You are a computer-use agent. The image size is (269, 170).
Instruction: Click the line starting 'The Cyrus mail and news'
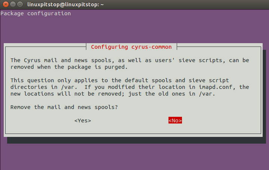click(130, 61)
